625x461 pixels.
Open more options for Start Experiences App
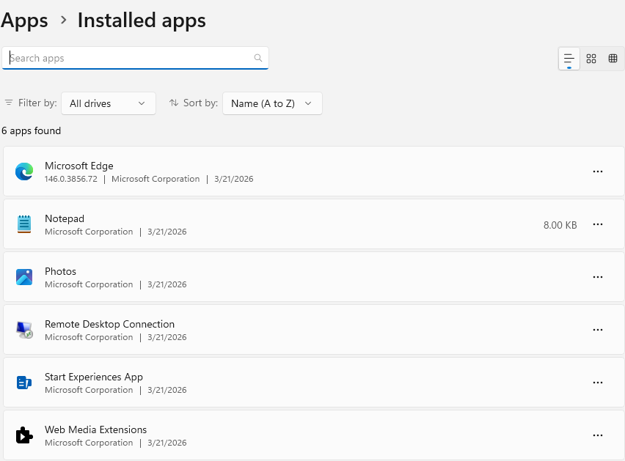(x=598, y=383)
